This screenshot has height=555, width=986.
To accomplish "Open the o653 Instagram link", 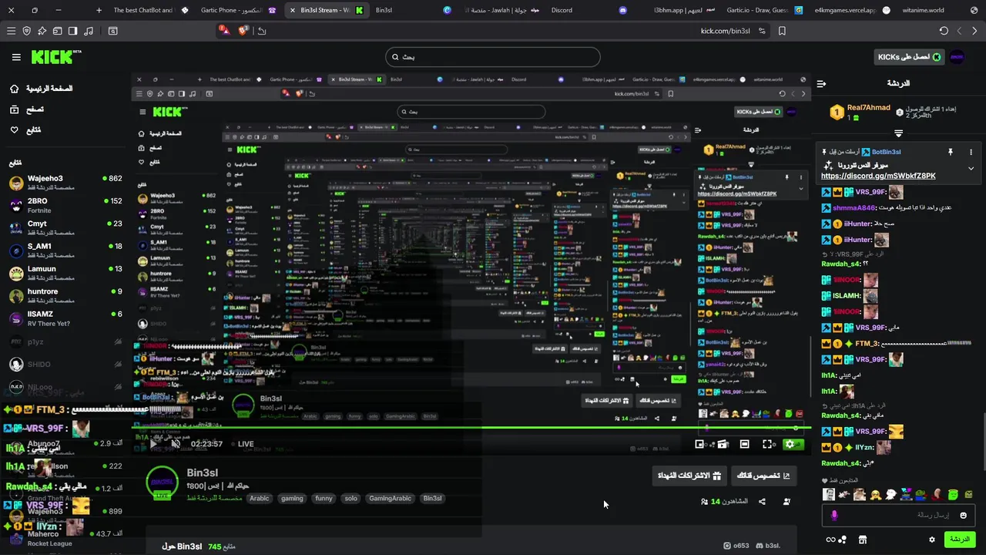I will click(x=737, y=546).
